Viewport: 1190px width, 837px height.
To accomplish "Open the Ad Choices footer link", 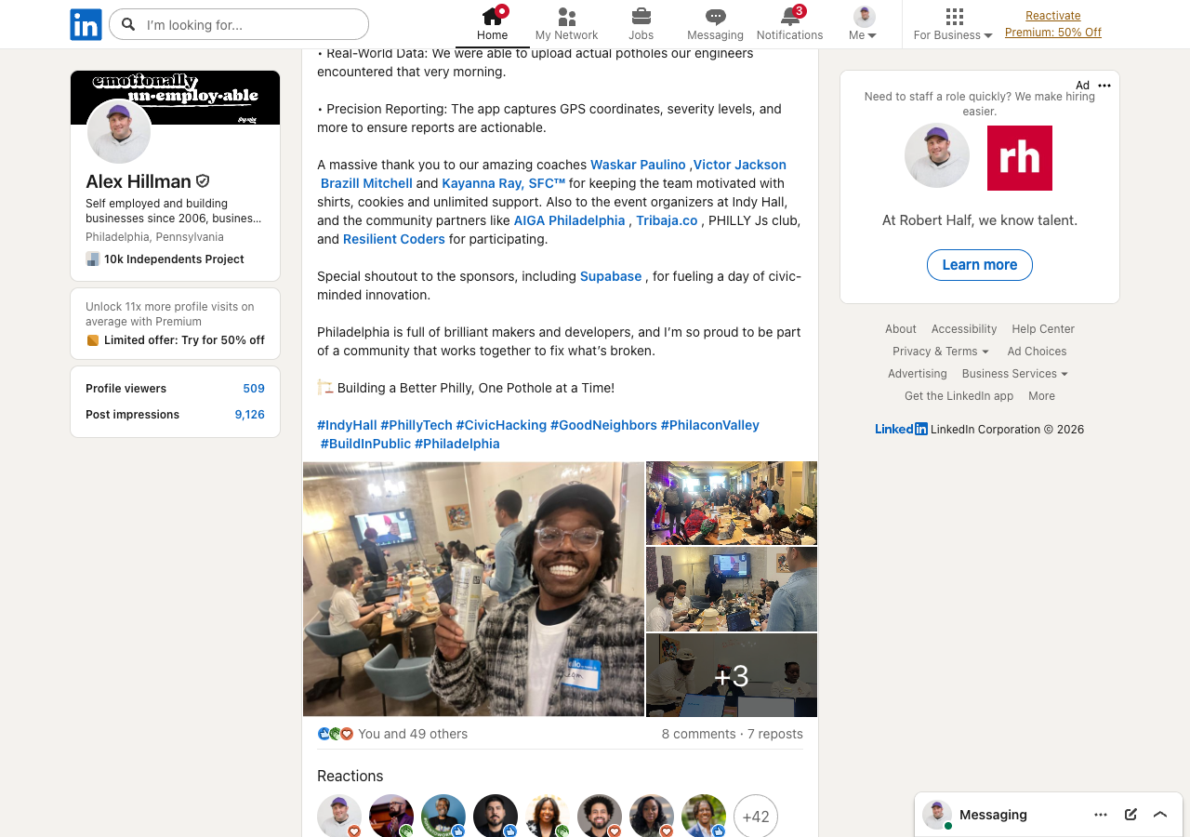I will tap(1037, 352).
